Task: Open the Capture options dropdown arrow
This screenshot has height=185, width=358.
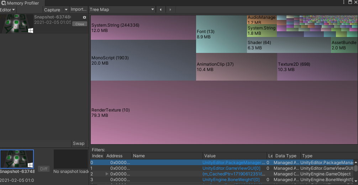Action: click(x=66, y=10)
